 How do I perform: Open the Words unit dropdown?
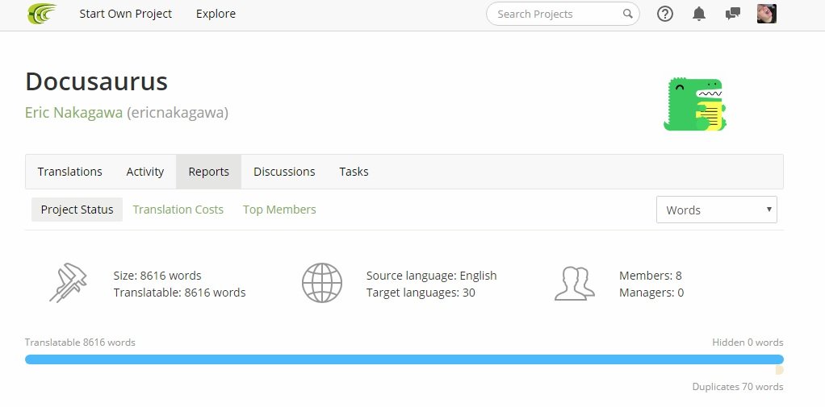717,210
